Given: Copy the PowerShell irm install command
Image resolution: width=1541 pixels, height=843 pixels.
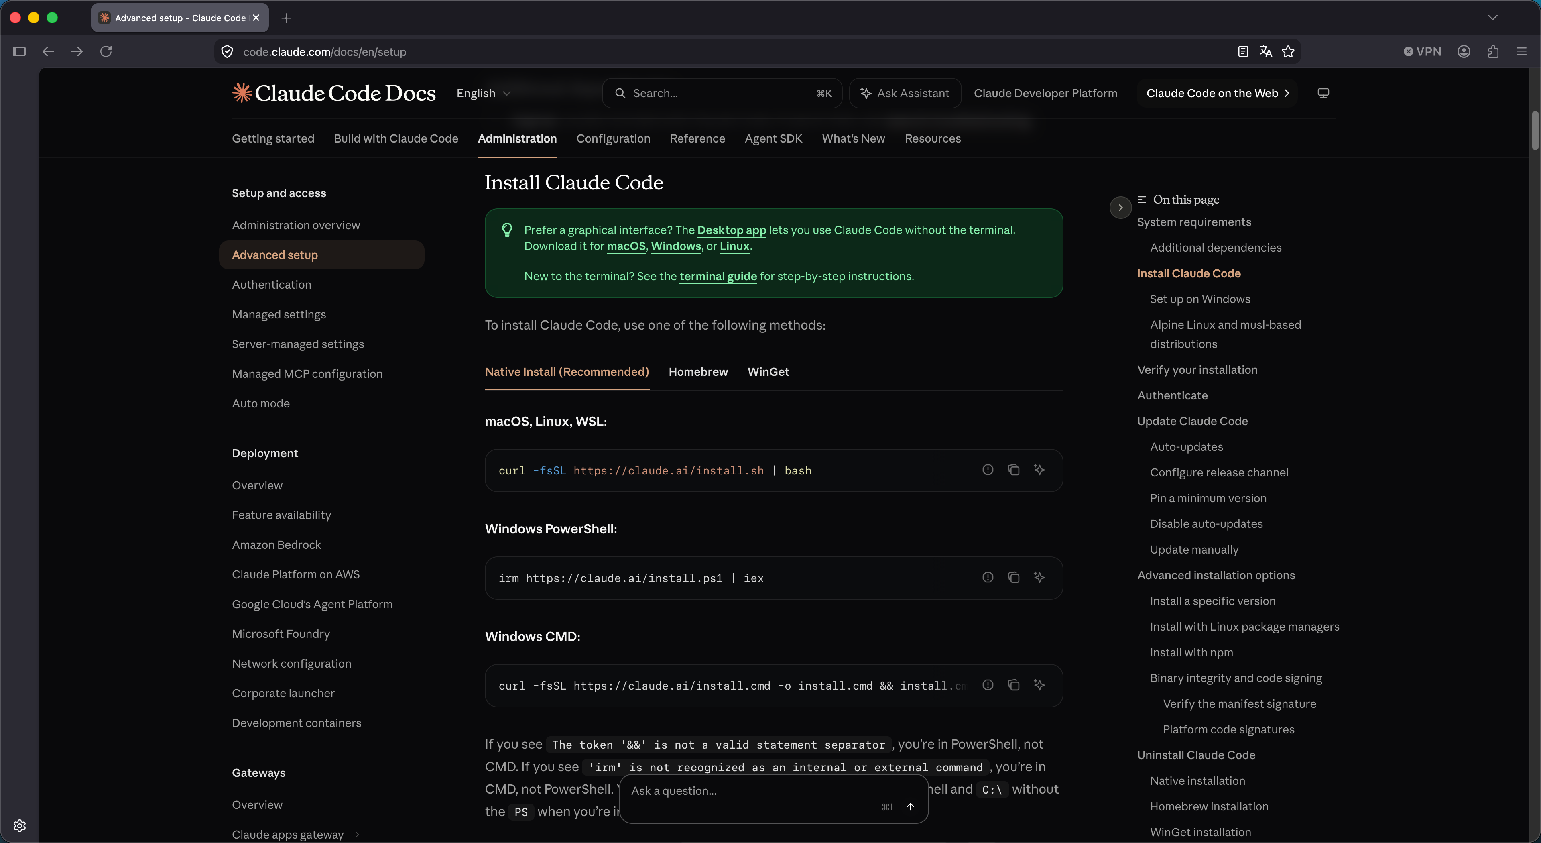Looking at the screenshot, I should pyautogui.click(x=1013, y=577).
